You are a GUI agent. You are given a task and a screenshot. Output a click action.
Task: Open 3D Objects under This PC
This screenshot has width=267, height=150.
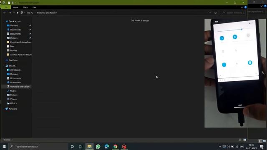tap(15, 70)
